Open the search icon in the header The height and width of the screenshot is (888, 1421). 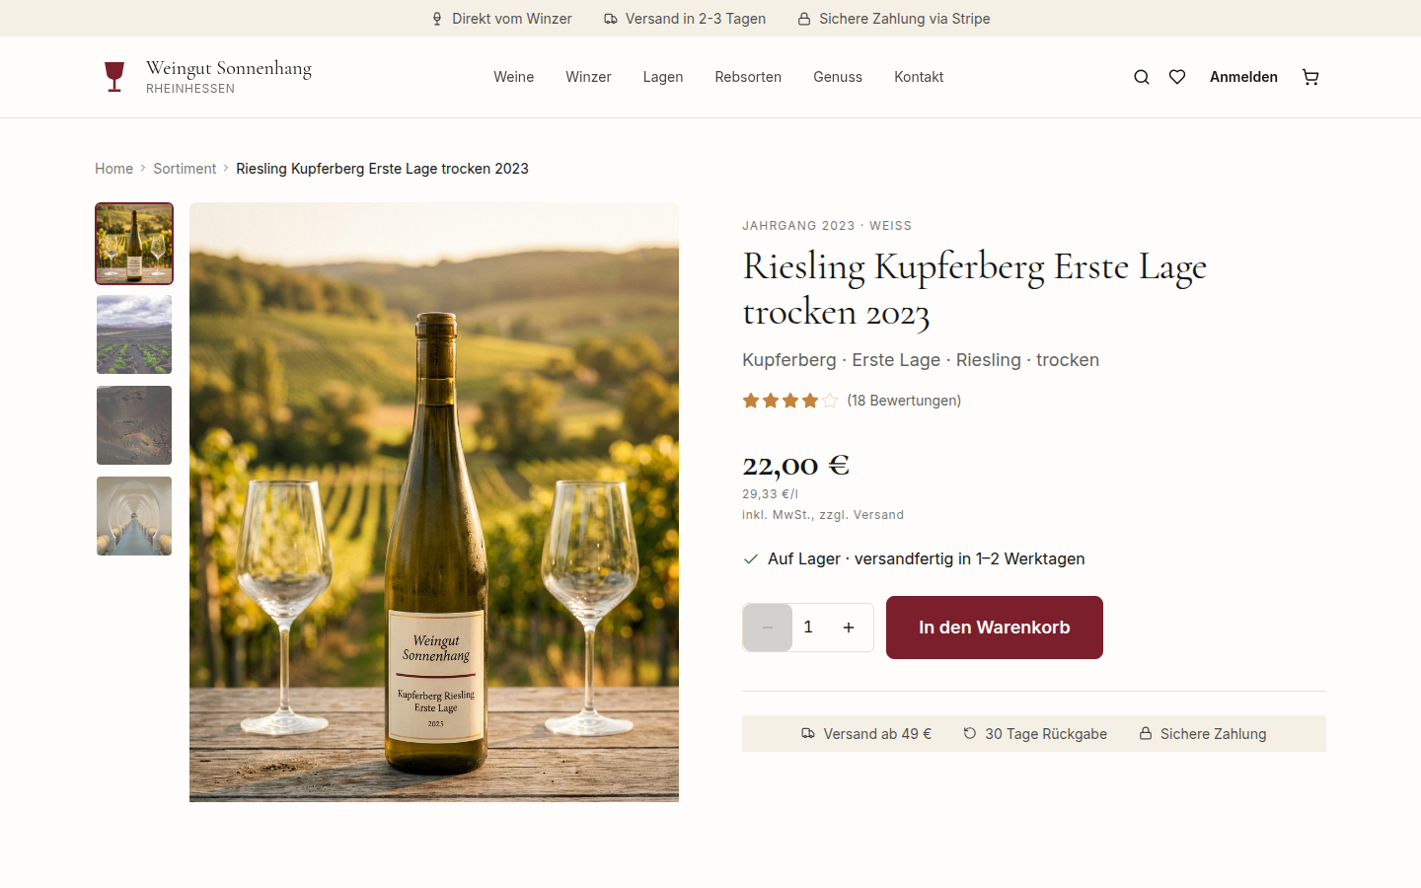click(x=1141, y=76)
